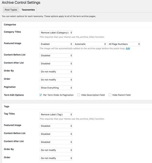Open Categories Content After List dropdown
Screen dimensions: 152x163
[56, 64]
